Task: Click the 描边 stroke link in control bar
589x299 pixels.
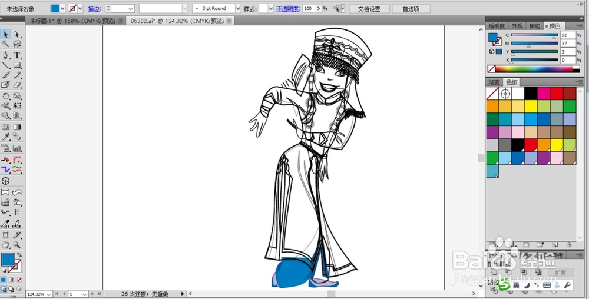Action: tap(94, 9)
